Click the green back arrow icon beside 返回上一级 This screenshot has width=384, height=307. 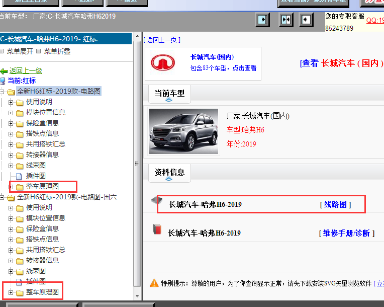tap(4, 71)
